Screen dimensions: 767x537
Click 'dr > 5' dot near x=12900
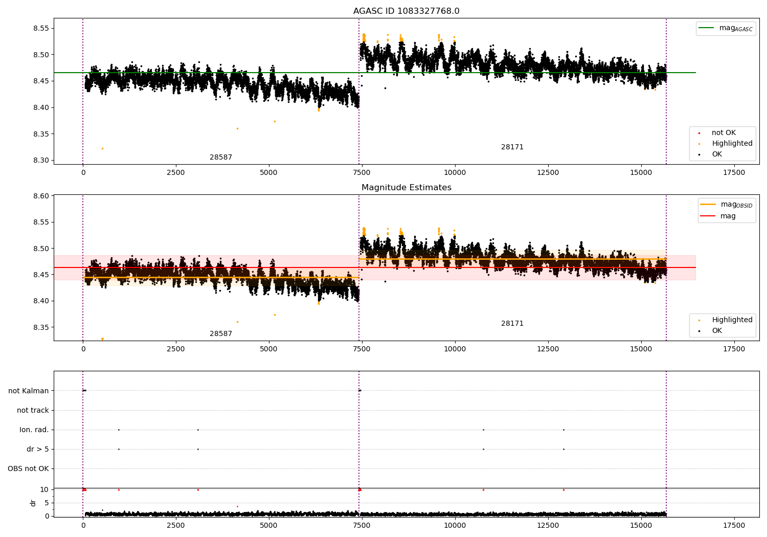(x=563, y=449)
